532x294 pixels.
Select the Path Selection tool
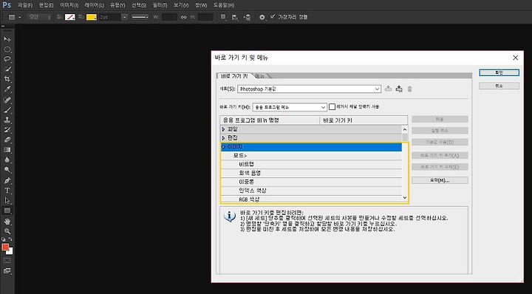[x=7, y=200]
